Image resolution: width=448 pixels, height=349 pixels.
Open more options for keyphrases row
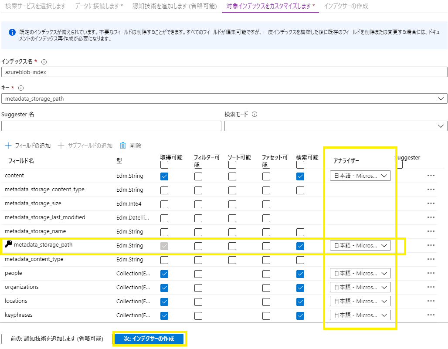431,315
